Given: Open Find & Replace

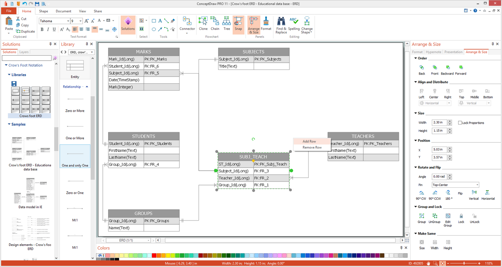Looking at the screenshot, I should tap(281, 25).
